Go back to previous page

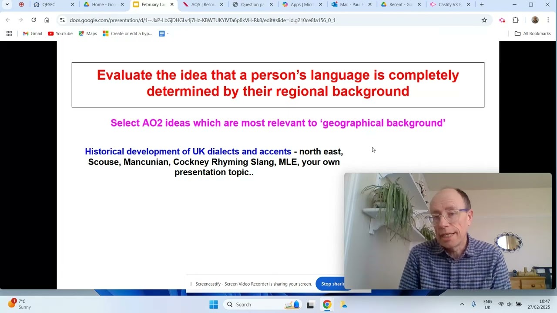[8, 20]
